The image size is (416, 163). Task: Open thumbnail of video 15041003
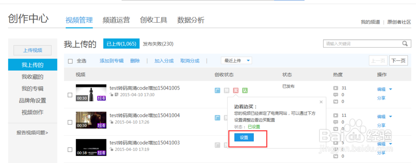coord(91,147)
